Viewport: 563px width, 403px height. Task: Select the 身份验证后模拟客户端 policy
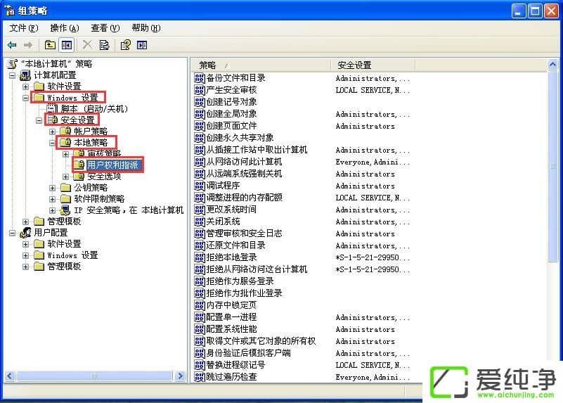pyautogui.click(x=249, y=353)
